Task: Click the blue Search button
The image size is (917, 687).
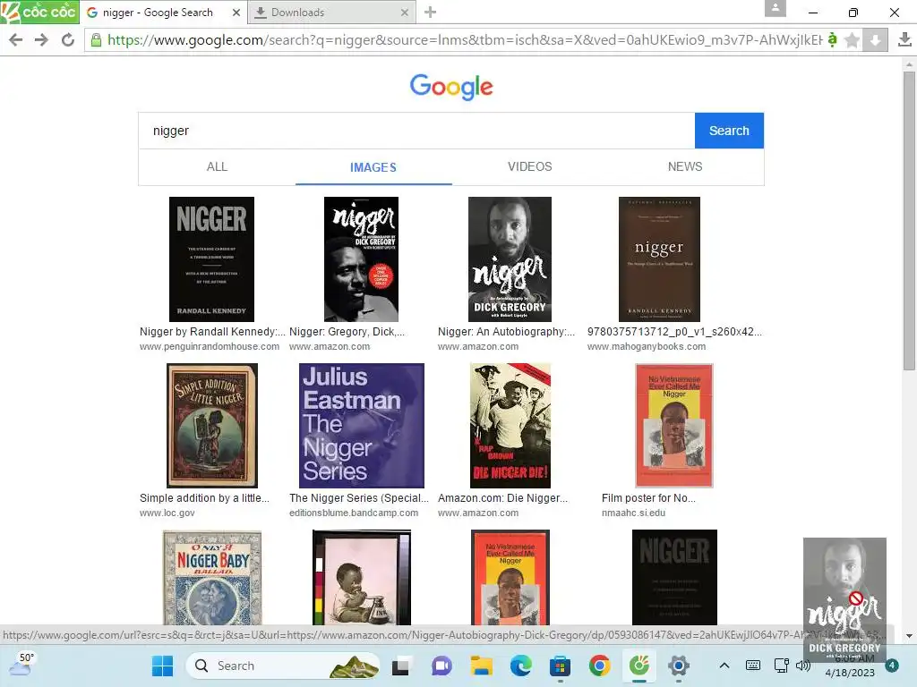Action: [x=729, y=131]
